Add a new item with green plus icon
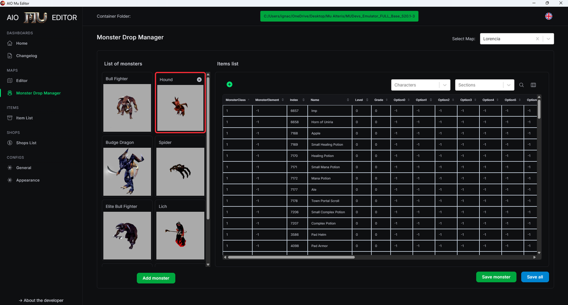 229,84
